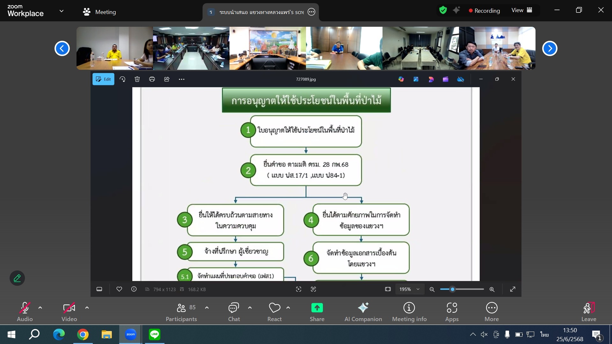612x344 pixels.
Task: Click the green Share screen icon
Action: pos(317,308)
